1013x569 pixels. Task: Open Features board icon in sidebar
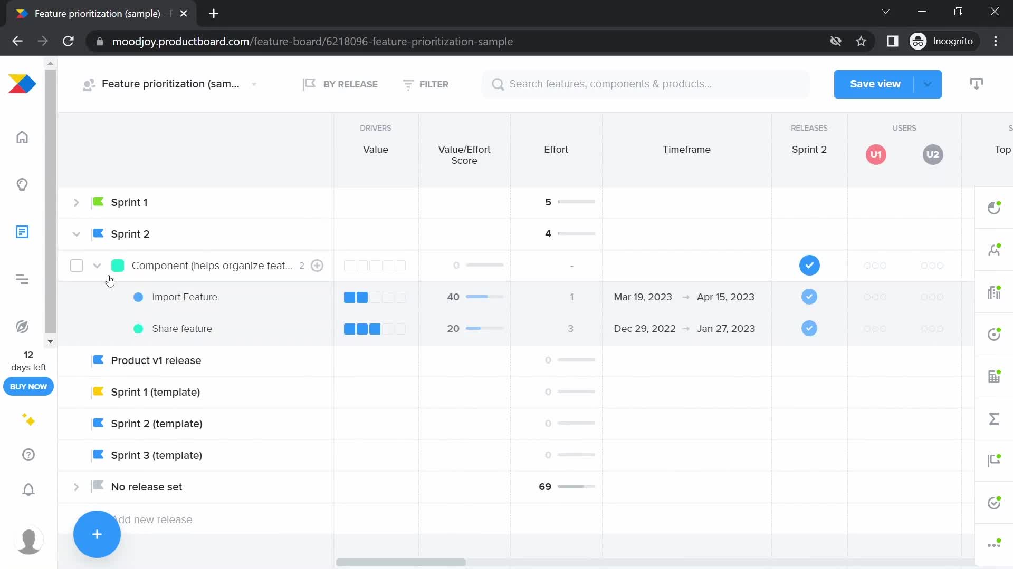(x=22, y=232)
